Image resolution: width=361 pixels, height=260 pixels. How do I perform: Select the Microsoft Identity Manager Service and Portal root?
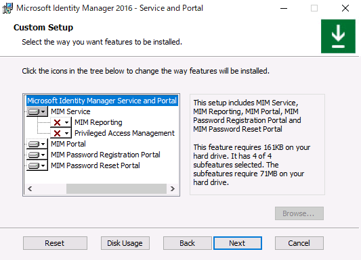102,101
